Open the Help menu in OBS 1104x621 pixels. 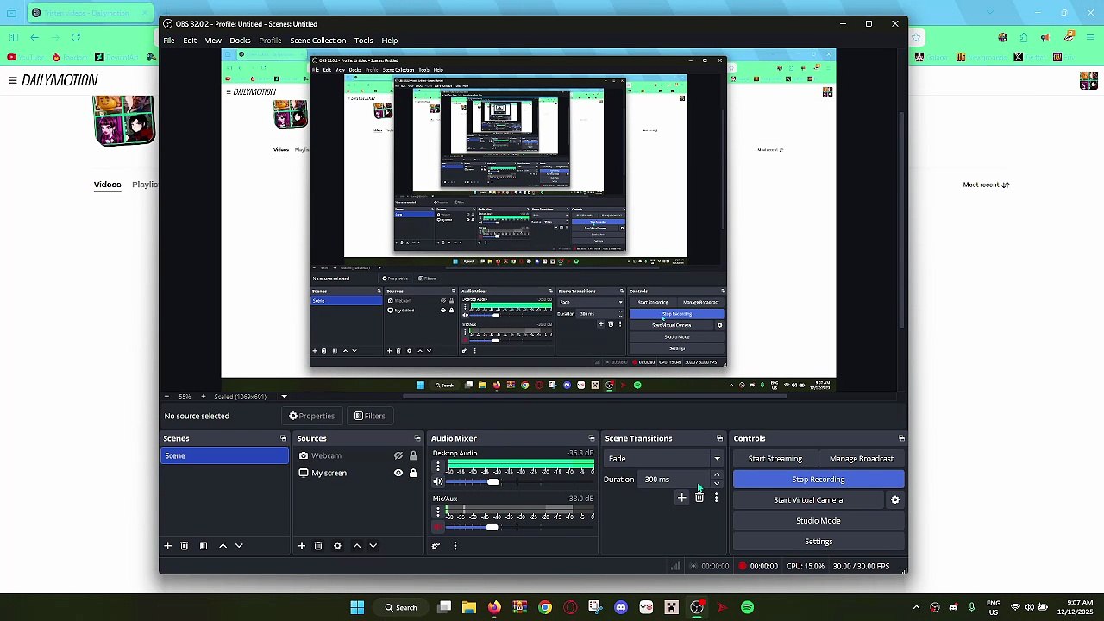390,41
